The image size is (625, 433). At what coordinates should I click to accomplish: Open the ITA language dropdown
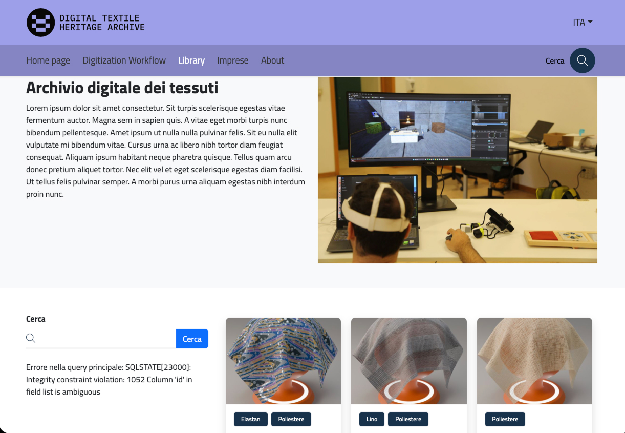pos(582,23)
